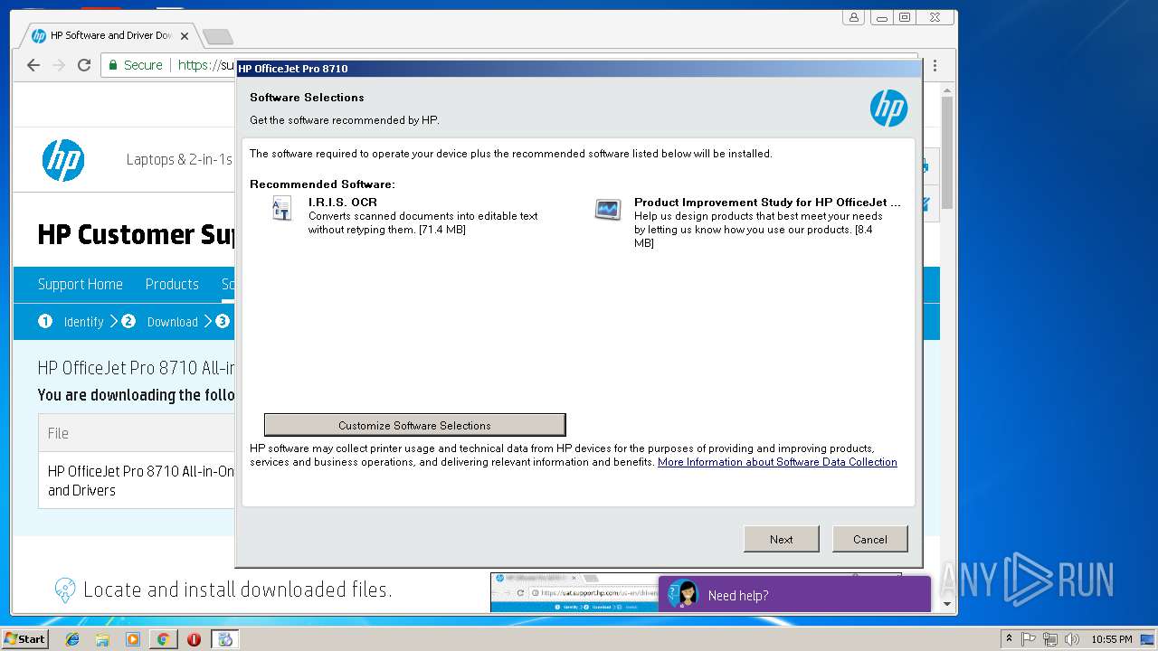
Task: Go forward in Chrome browser
Action: coord(59,65)
